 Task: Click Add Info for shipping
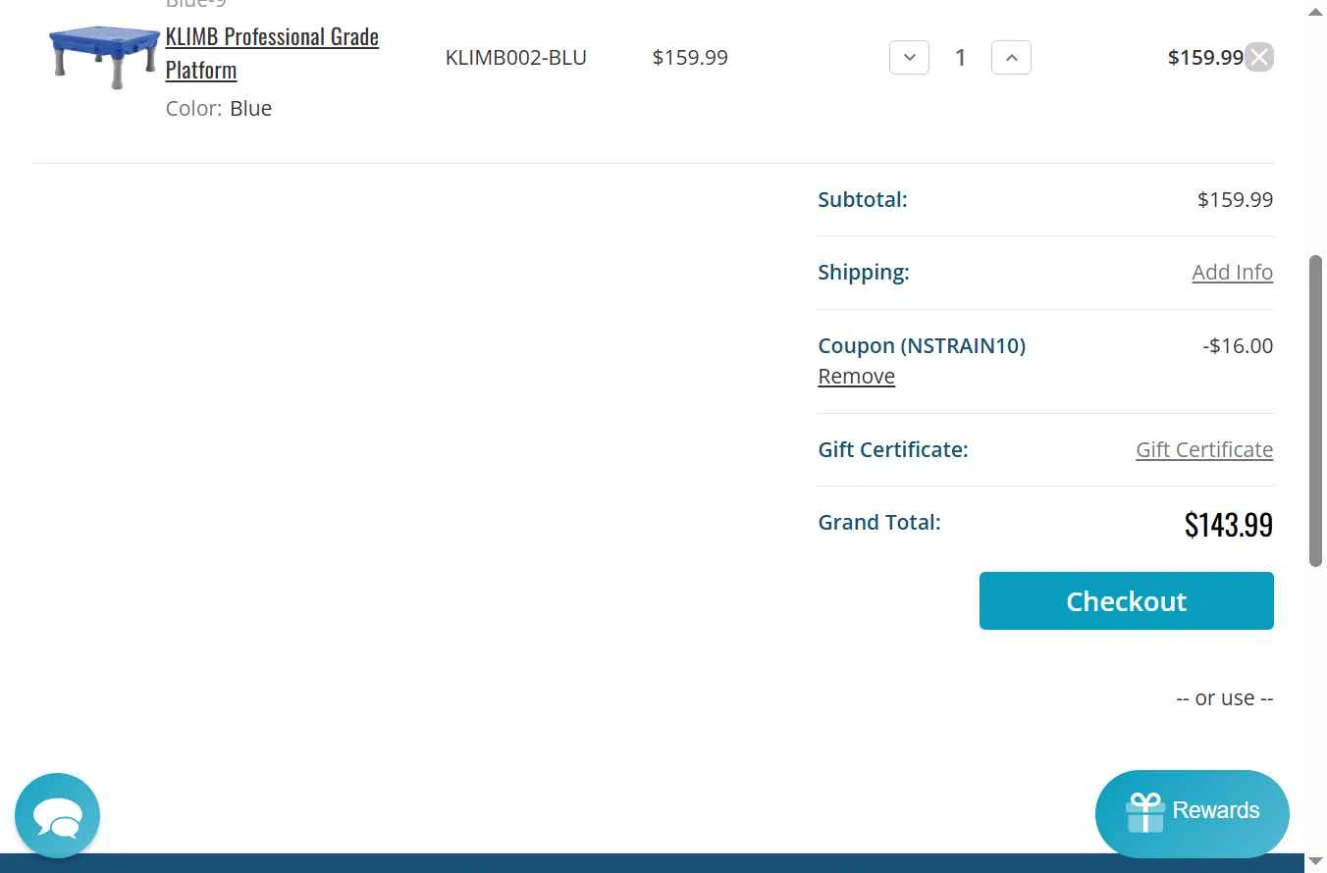tap(1232, 272)
